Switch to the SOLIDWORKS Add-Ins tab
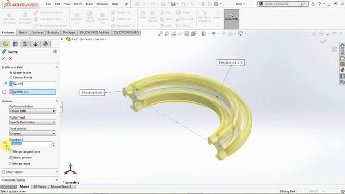This screenshot has width=345, height=194. tap(94, 32)
